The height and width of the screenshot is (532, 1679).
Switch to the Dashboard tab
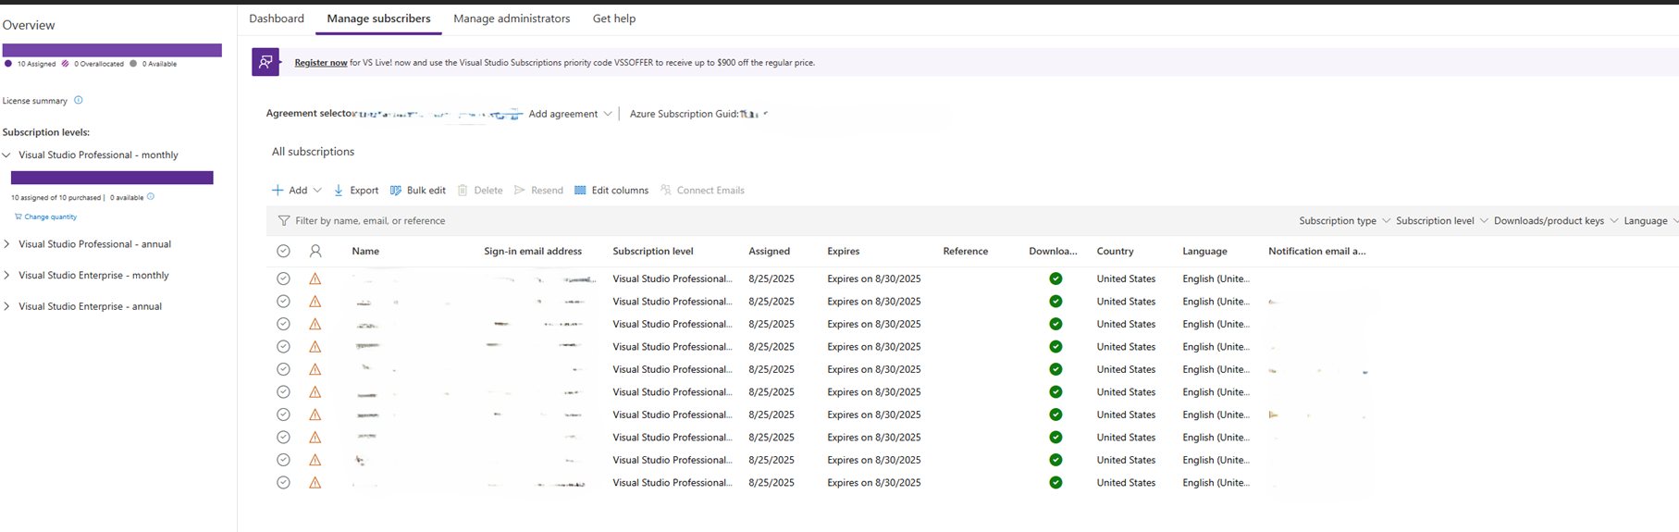click(277, 19)
